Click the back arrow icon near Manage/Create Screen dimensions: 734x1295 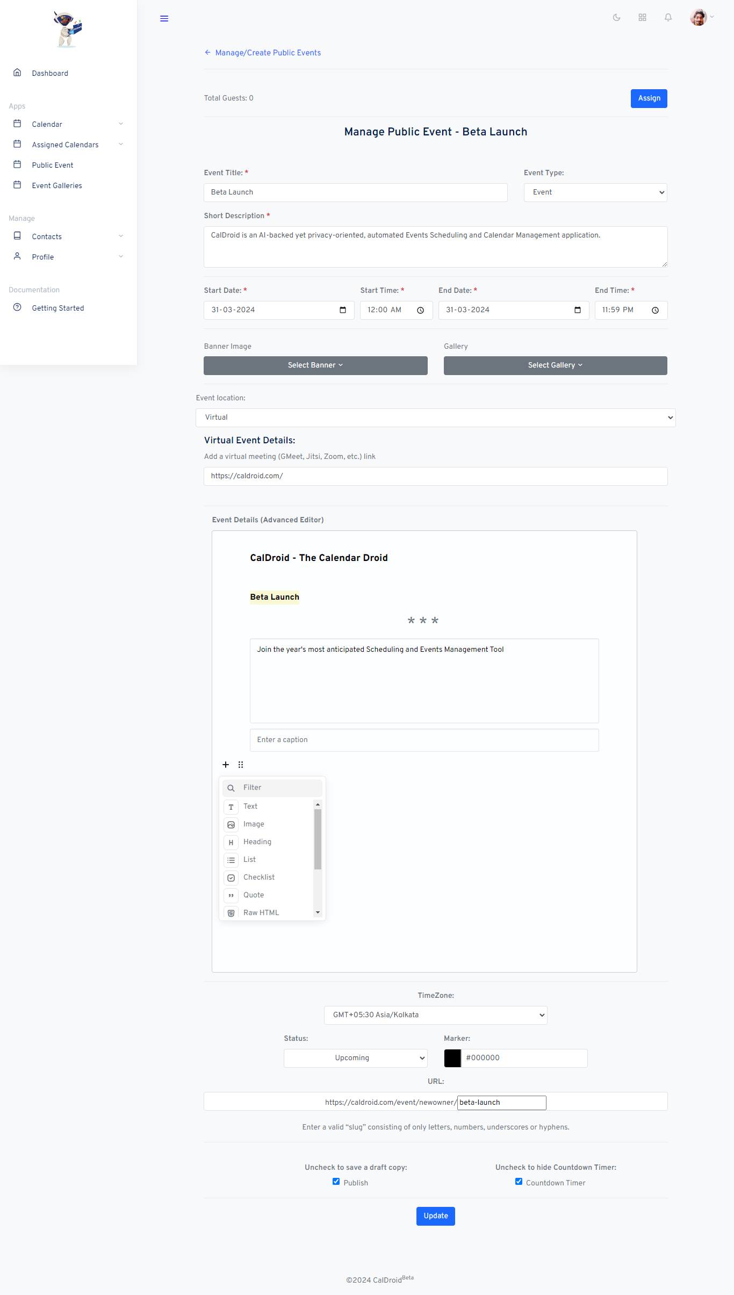tap(207, 53)
